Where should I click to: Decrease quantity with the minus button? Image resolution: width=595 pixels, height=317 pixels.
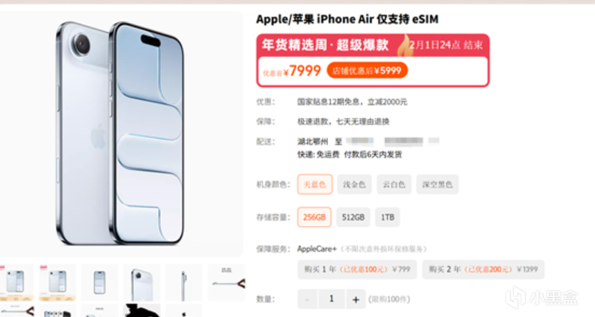[x=308, y=300]
